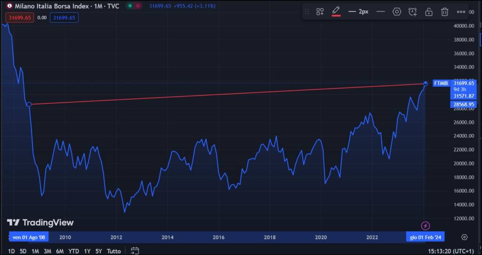
Task: Select the 5D time range
Action: pyautogui.click(x=23, y=251)
